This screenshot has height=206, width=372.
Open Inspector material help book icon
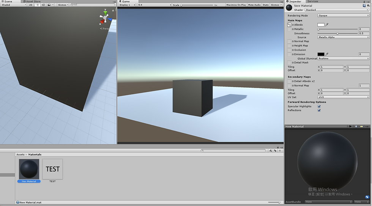[364, 5]
